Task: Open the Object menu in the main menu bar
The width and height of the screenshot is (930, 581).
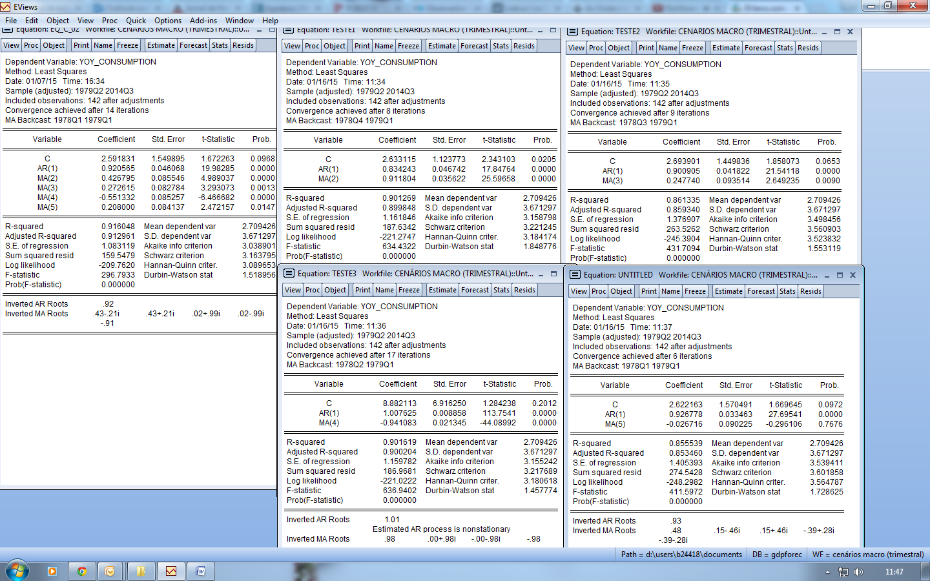Action: coord(57,21)
